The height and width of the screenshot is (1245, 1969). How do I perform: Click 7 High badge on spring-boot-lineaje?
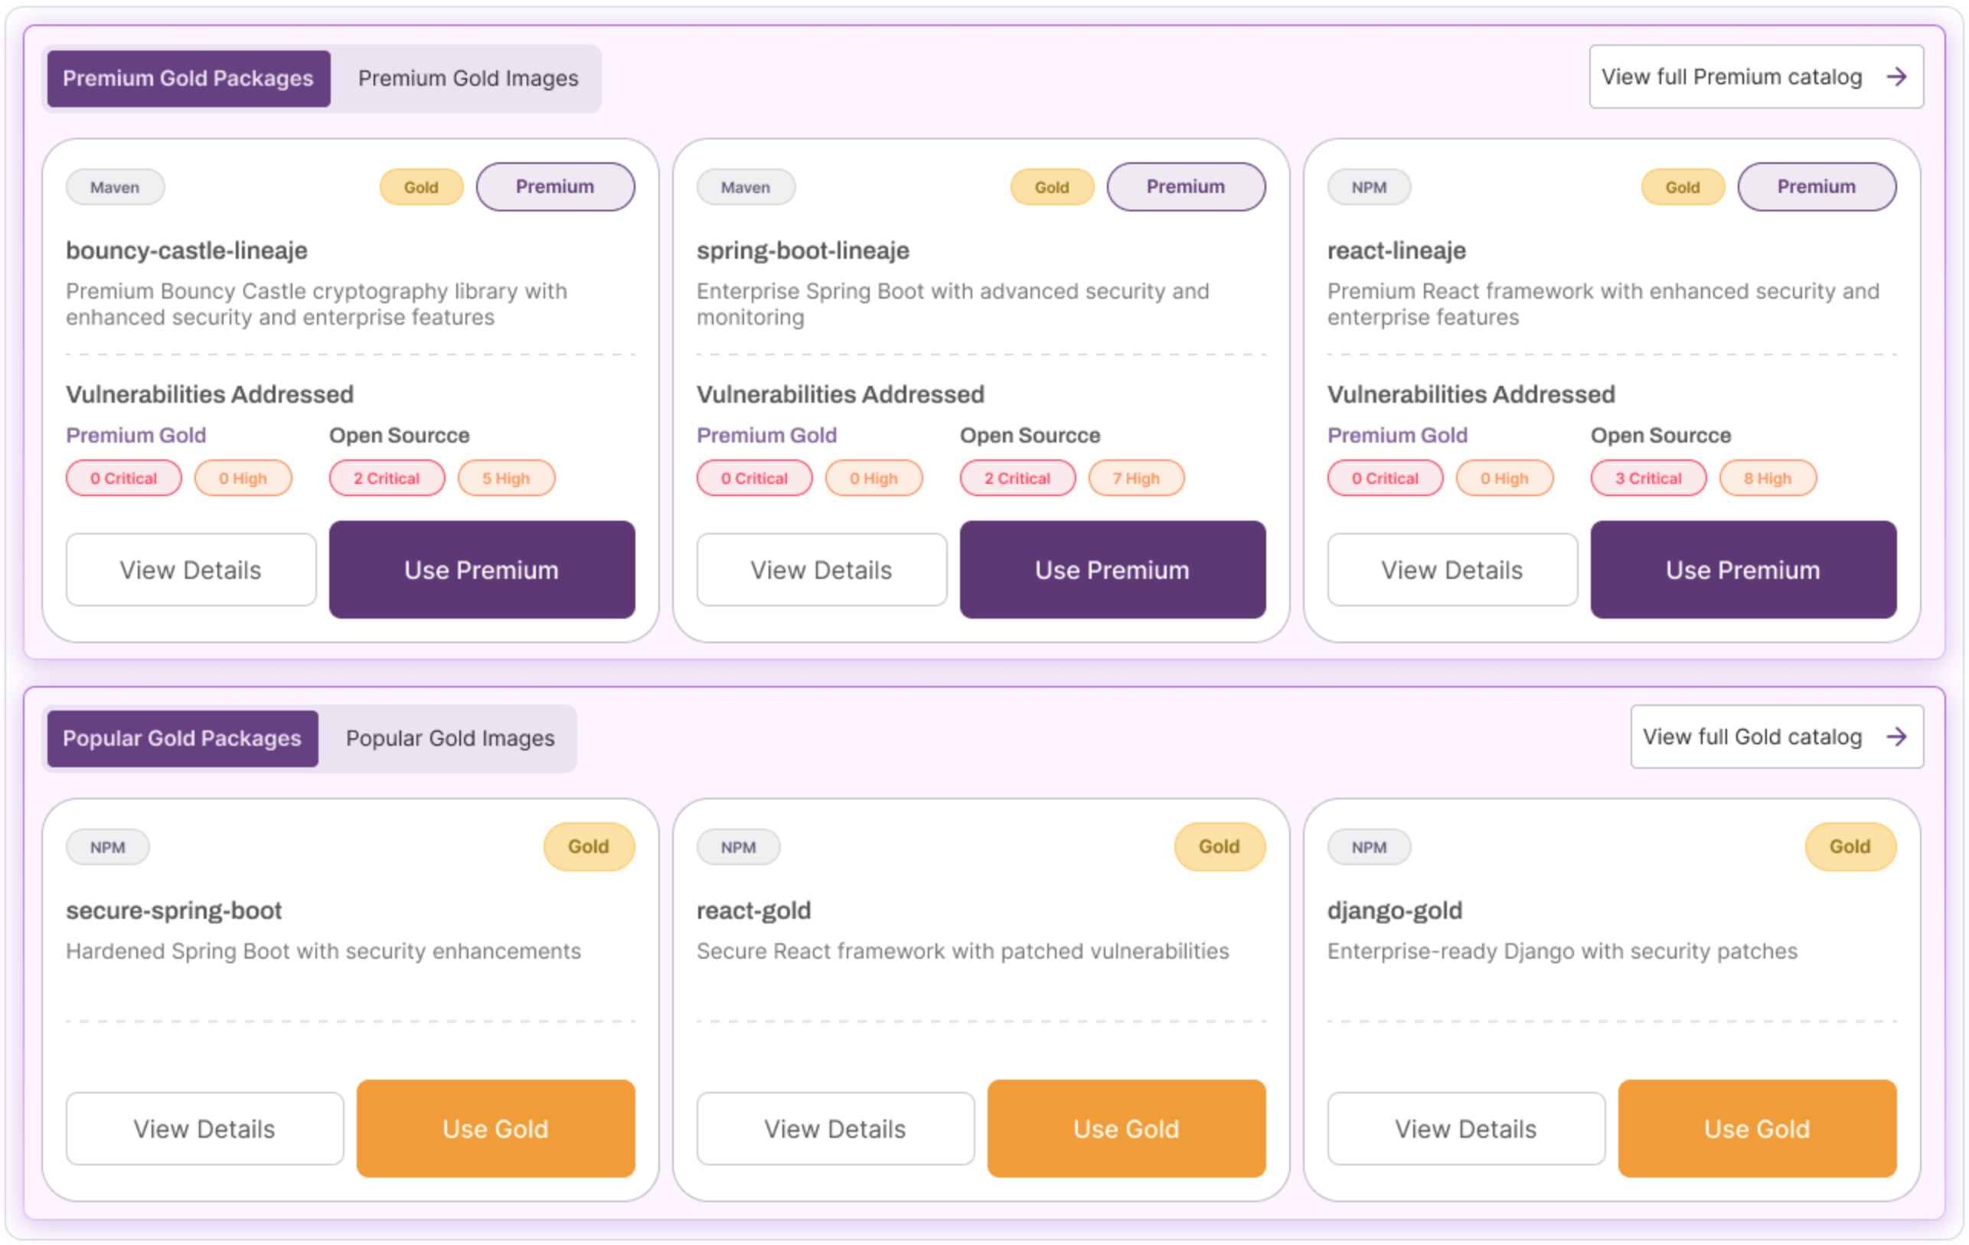[1136, 479]
